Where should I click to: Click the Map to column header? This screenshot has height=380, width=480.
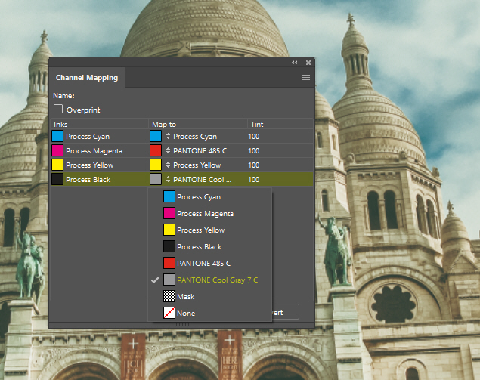coord(198,124)
